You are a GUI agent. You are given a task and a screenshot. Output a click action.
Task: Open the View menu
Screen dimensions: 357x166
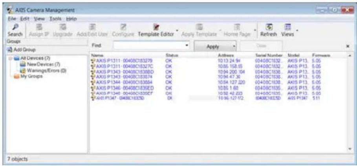pyautogui.click(x=39, y=18)
